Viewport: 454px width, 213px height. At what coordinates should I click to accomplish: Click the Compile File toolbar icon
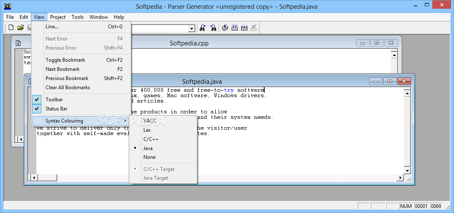[x=225, y=28]
